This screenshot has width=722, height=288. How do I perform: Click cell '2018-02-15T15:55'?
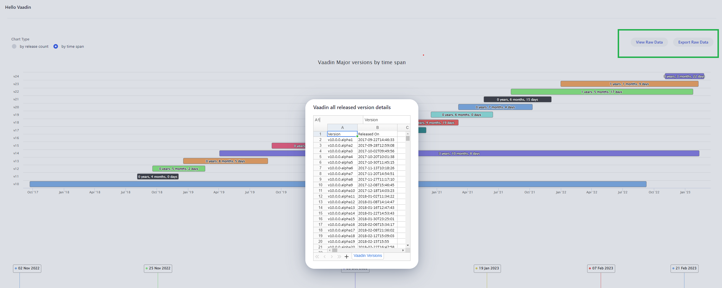click(x=377, y=241)
